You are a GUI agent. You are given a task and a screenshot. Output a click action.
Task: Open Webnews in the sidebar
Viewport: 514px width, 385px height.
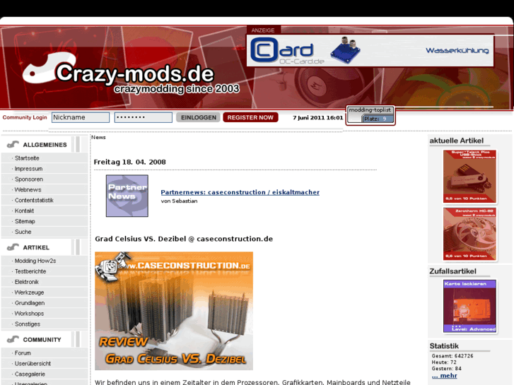tap(28, 190)
